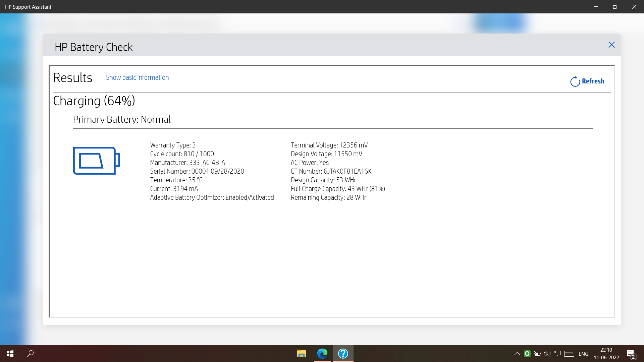Image resolution: width=644 pixels, height=362 pixels.
Task: Click the blue battery icon in results
Action: 96,161
